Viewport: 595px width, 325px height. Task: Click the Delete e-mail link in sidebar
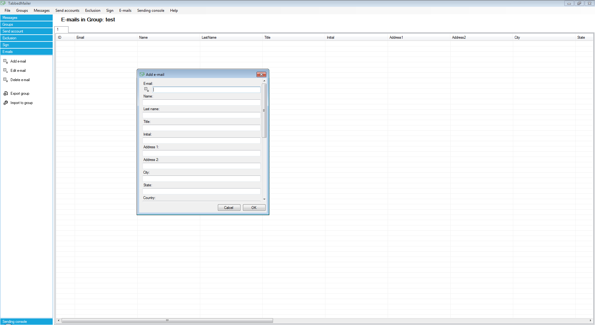20,80
